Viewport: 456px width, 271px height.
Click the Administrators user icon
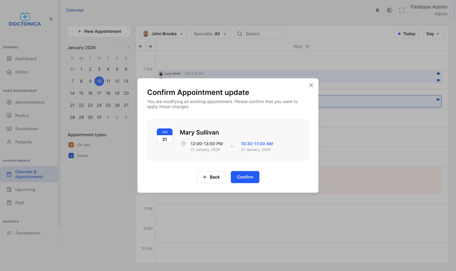click(x=9, y=102)
